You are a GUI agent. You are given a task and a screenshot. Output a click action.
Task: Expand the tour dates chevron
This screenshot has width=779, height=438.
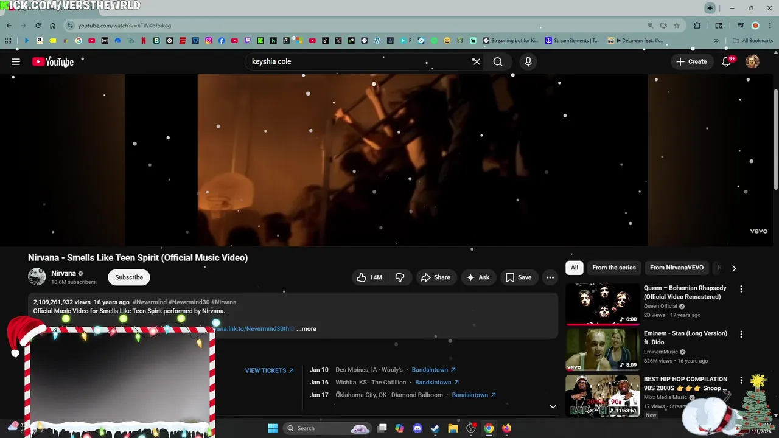click(x=553, y=406)
